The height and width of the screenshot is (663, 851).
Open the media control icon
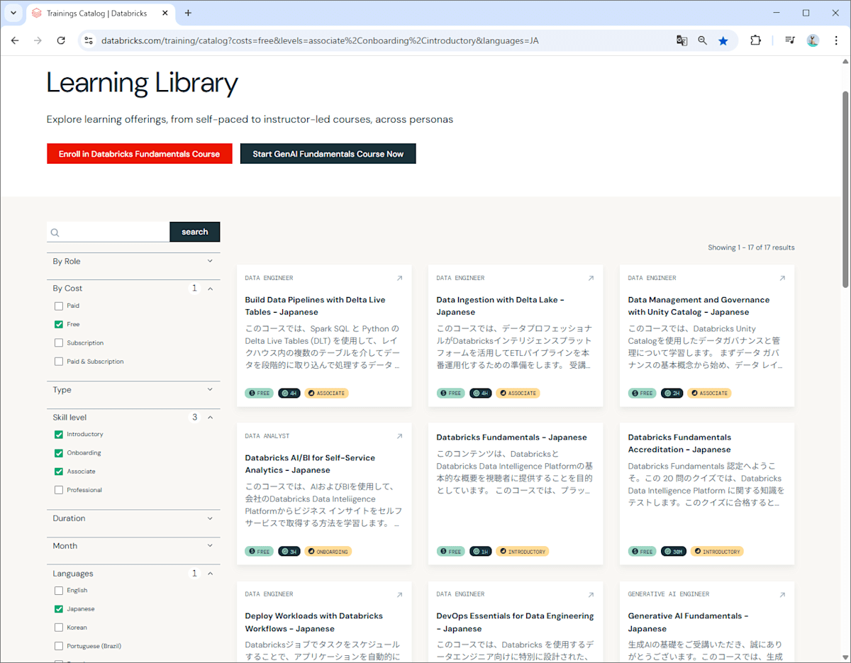coord(790,40)
